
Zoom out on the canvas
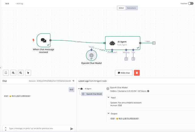point(21,73)
